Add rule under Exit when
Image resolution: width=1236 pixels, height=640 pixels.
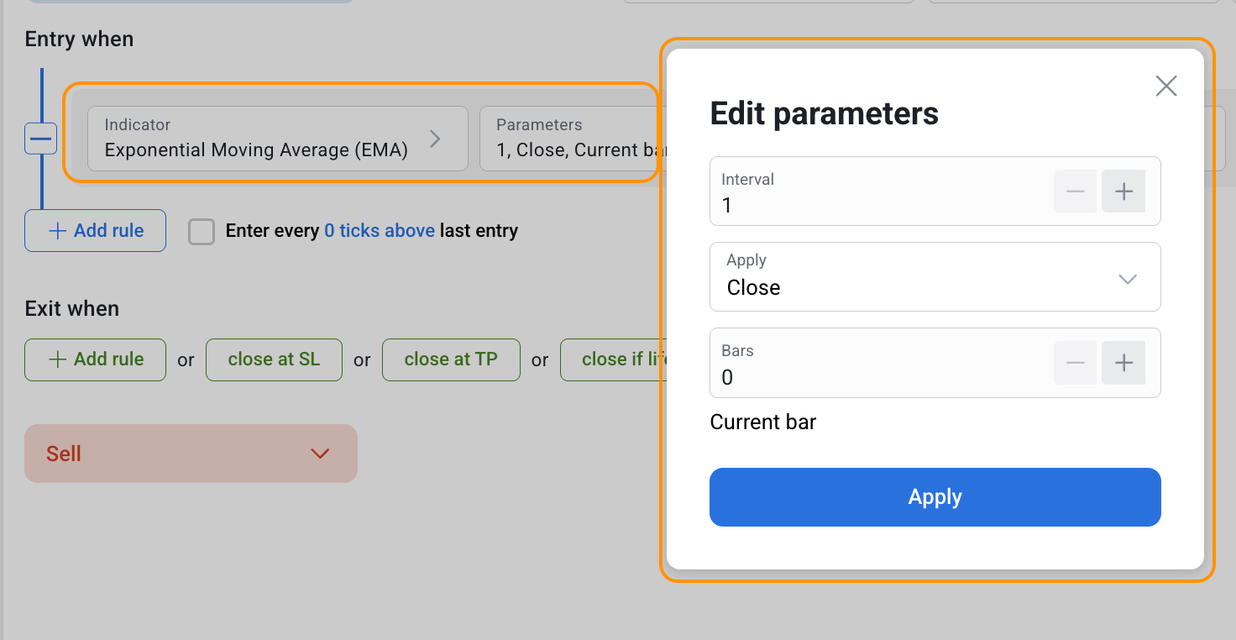click(95, 359)
